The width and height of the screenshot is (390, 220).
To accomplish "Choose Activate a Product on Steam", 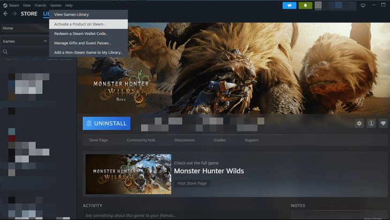I will 88,24.
